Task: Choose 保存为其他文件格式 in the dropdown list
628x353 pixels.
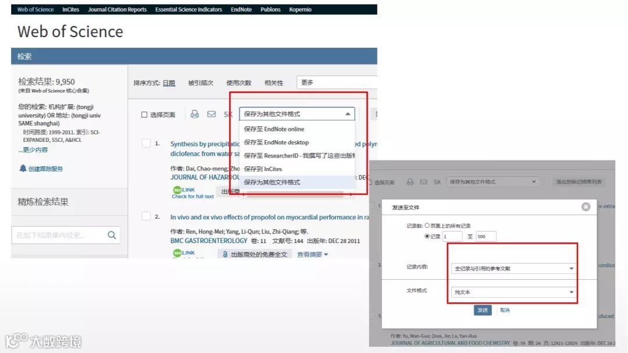Action: (297, 182)
